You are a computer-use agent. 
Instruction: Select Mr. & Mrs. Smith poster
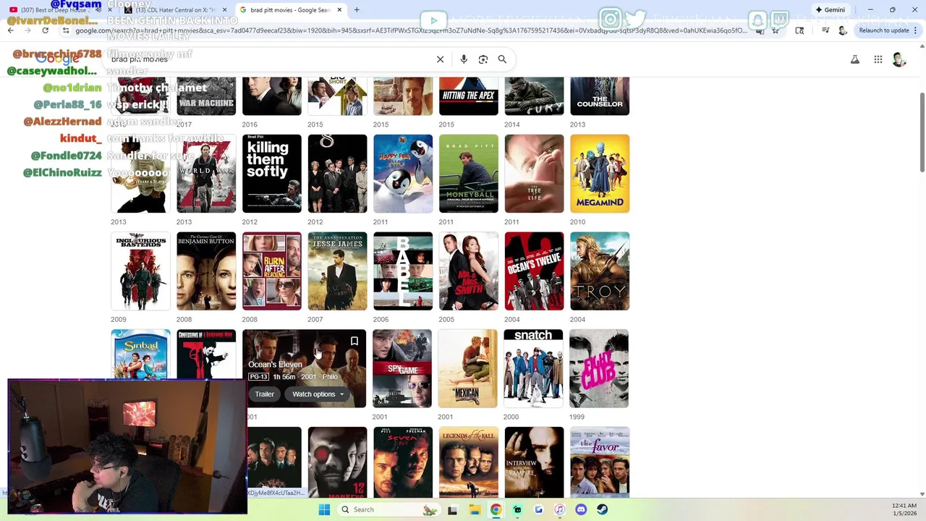[469, 271]
